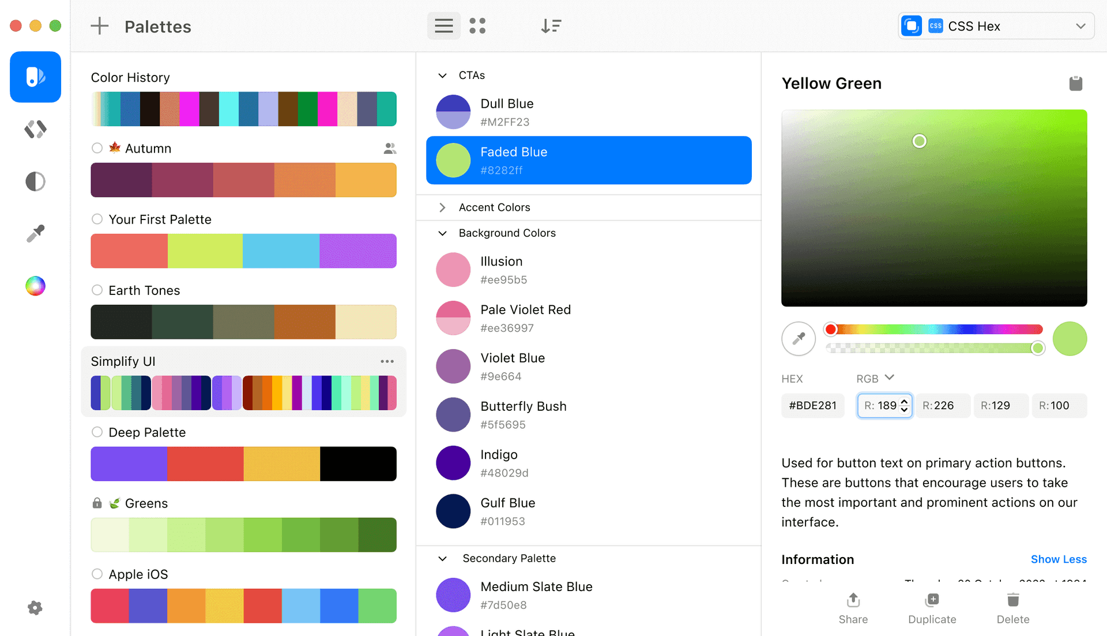The image size is (1107, 636).
Task: Click the Apple iOS swatch strip
Action: (x=243, y=606)
